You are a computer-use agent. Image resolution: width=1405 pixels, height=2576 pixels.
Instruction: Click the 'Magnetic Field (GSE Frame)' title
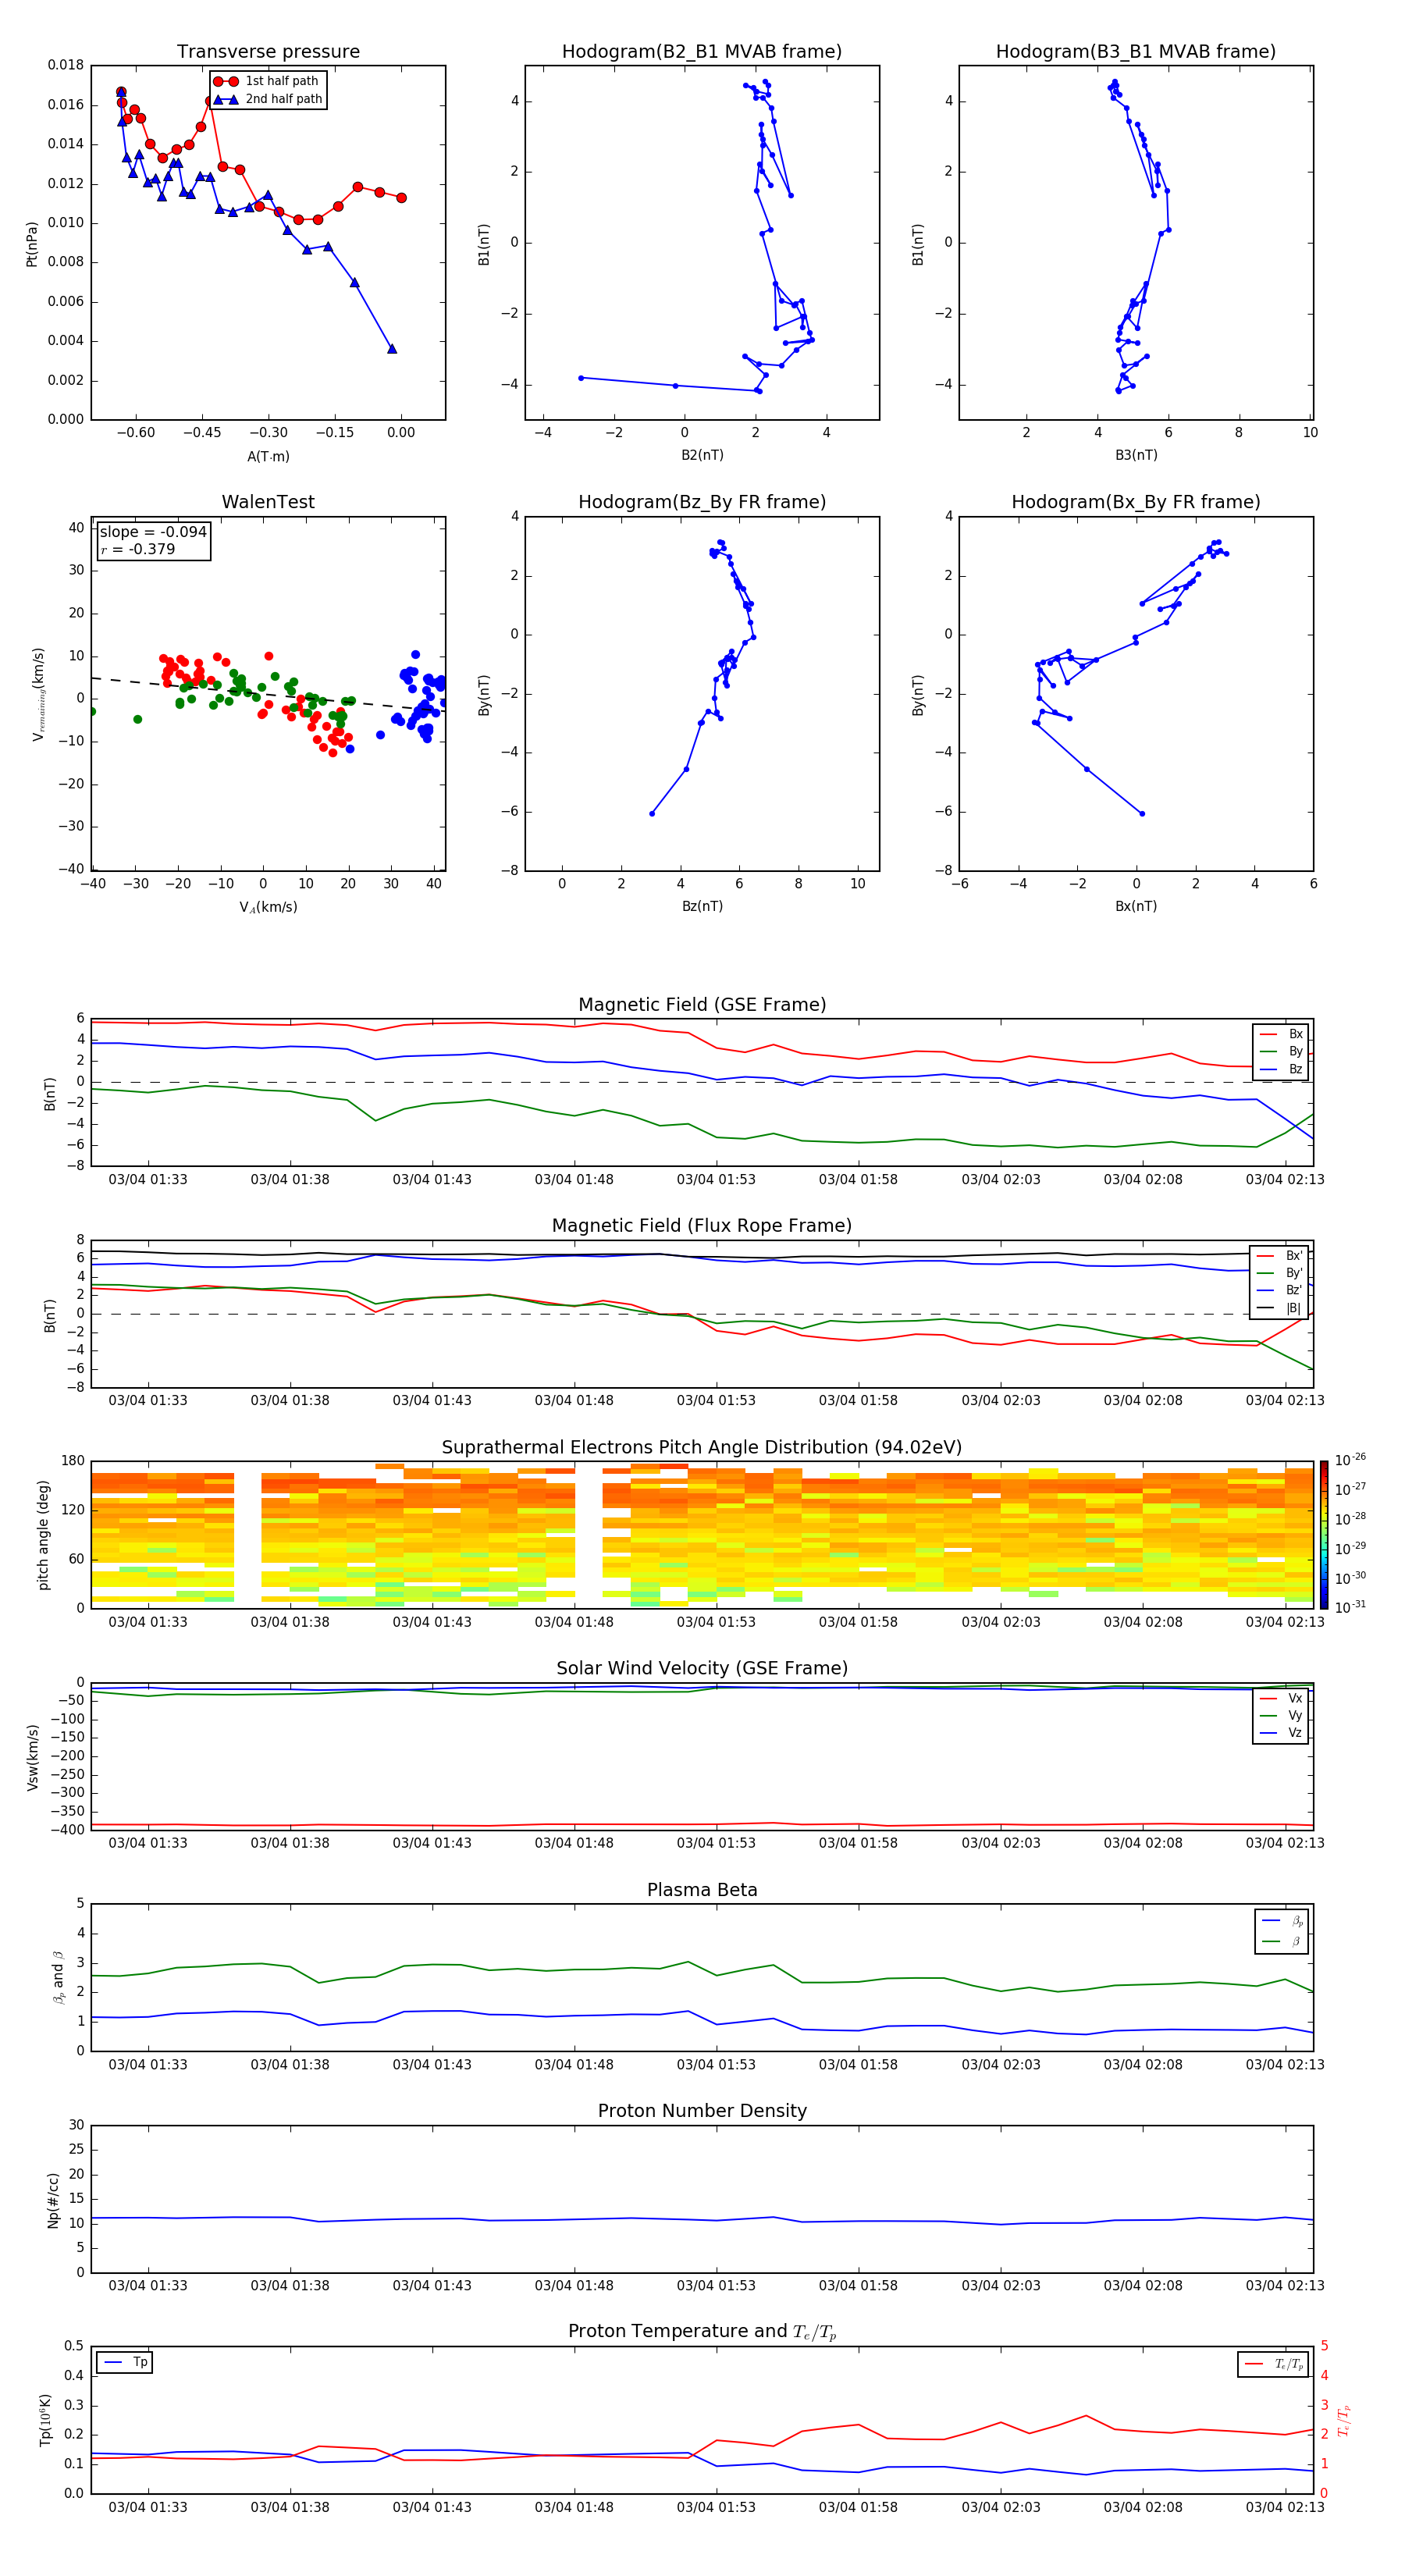(x=702, y=1005)
